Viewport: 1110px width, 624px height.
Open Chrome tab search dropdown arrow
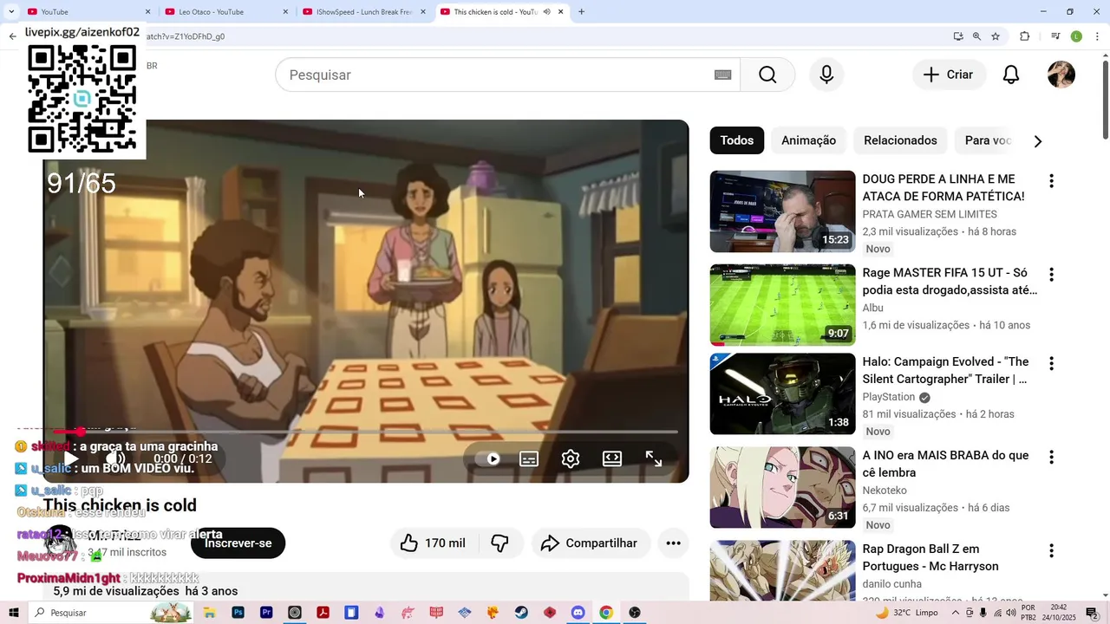click(10, 12)
